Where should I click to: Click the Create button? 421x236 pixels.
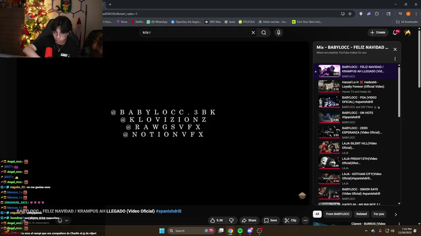pos(378,32)
